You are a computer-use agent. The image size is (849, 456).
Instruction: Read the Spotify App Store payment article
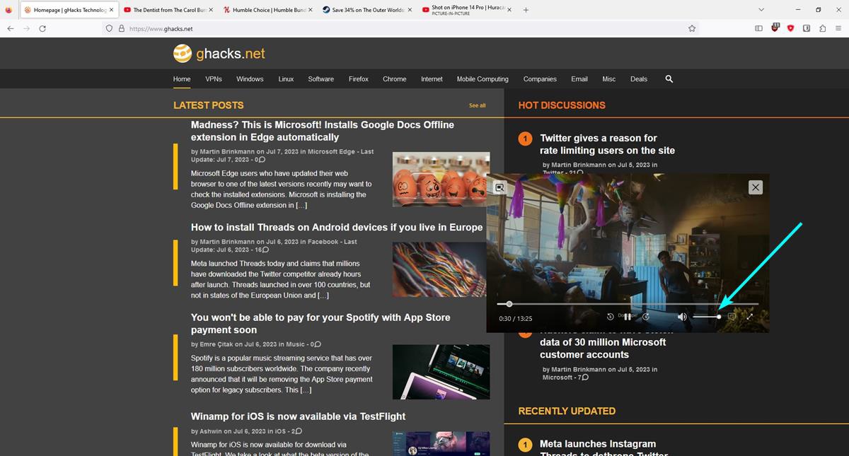(x=320, y=324)
